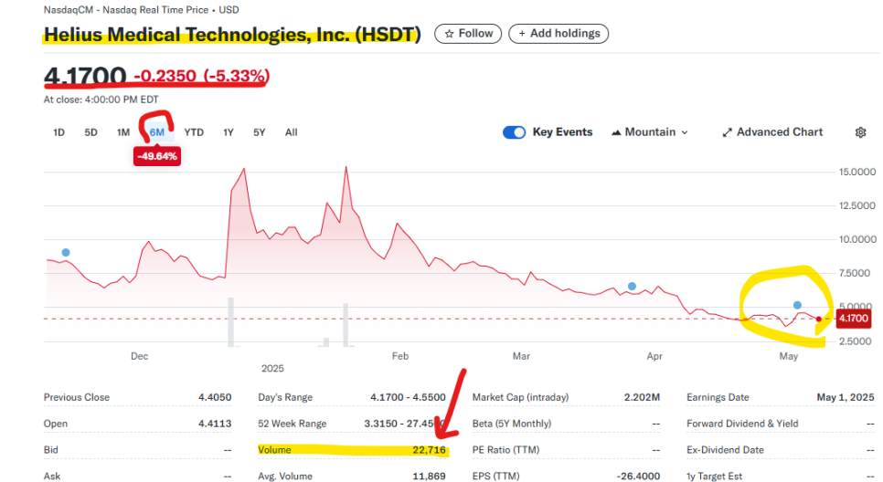Click the Earnings Date May 1, 2025
Image resolution: width=883 pixels, height=482 pixels.
(846, 397)
